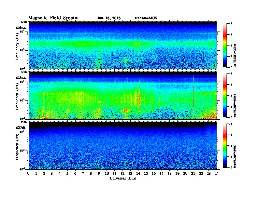258x199 pixels.
Task: Click hour 1 on the Universal Time axis
Action: tap(36, 173)
